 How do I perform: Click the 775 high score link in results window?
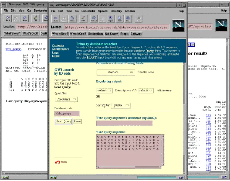[x=208, y=115]
